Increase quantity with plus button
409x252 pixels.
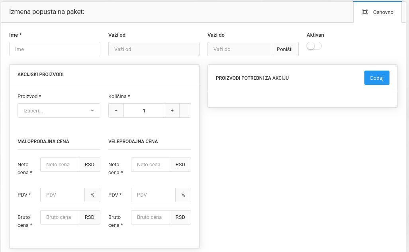pos(172,110)
